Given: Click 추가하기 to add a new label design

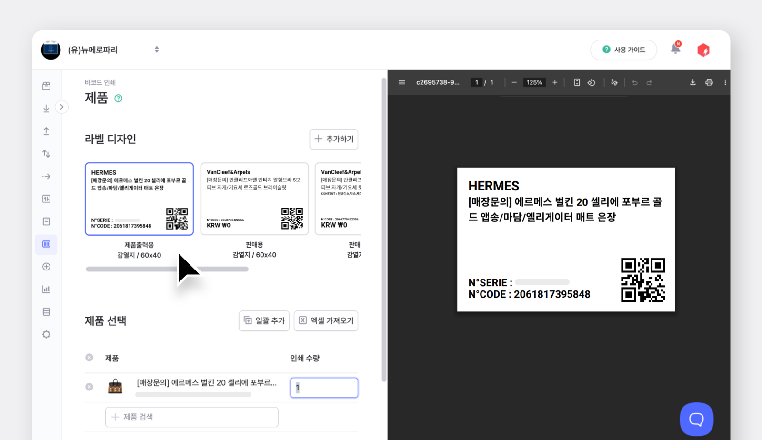Looking at the screenshot, I should pos(333,139).
